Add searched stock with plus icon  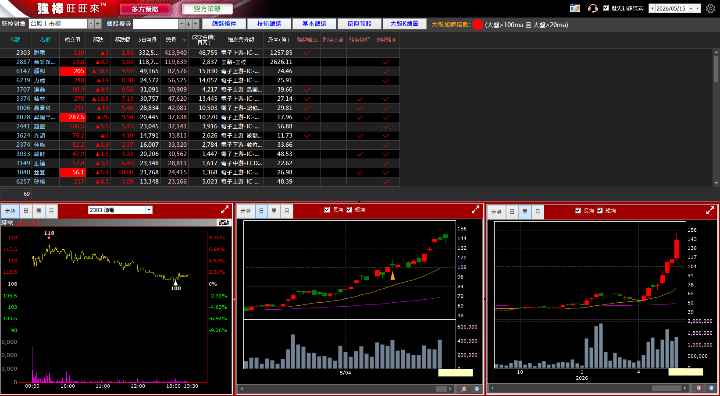click(189, 24)
